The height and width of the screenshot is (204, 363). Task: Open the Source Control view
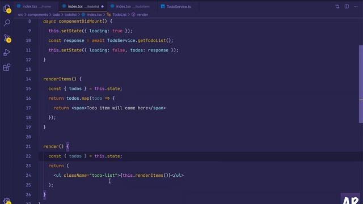tap(7, 38)
